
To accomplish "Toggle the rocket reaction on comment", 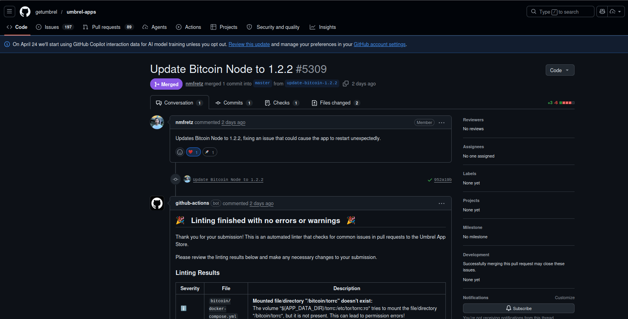I will 210,152.
